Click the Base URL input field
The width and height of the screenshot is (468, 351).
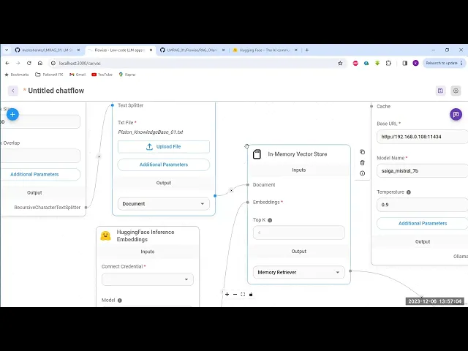[423, 137]
